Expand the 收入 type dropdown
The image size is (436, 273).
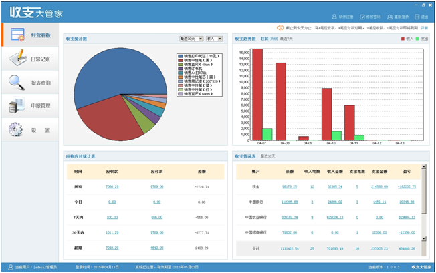coord(215,39)
